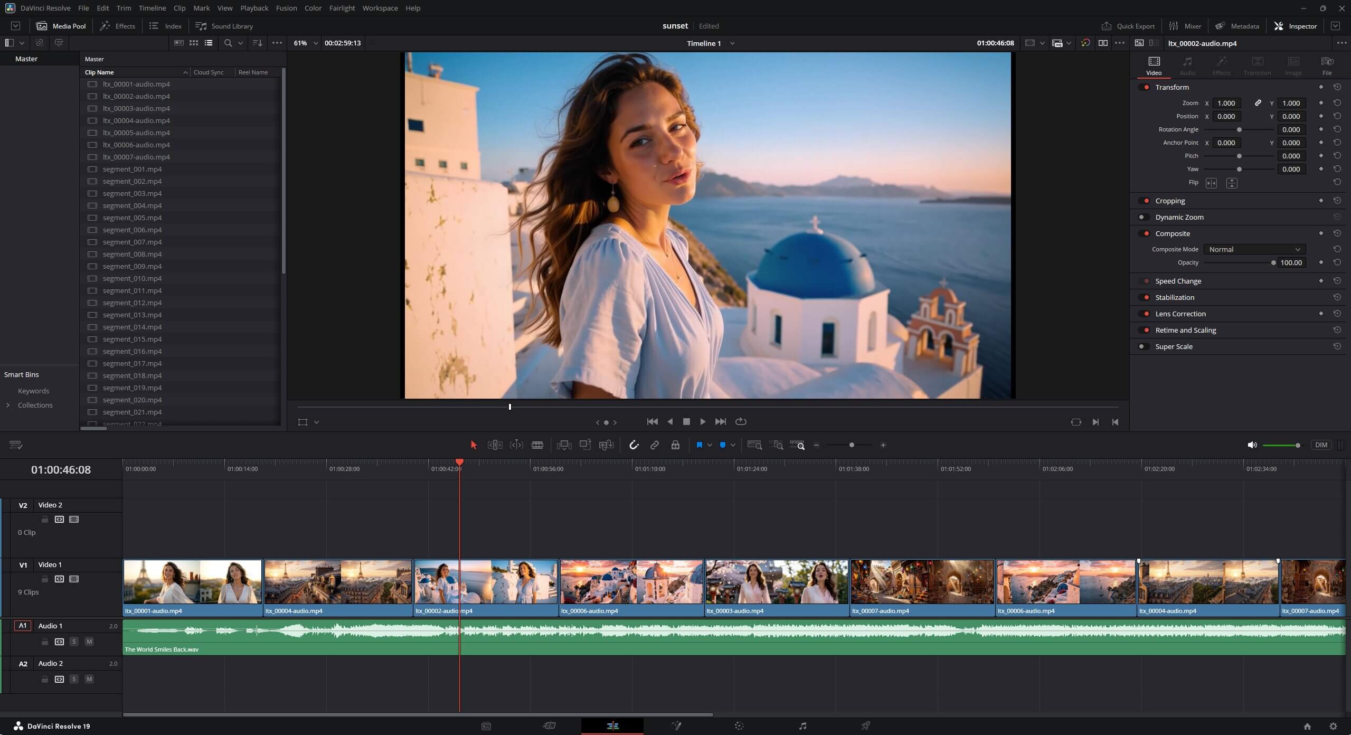The width and height of the screenshot is (1351, 735).
Task: Switch Media Pool to list view
Action: [209, 43]
